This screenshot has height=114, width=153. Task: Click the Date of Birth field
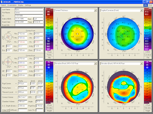(21, 19)
